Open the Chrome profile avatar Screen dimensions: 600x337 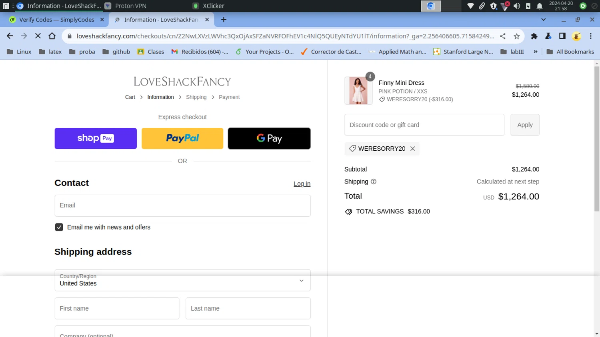pyautogui.click(x=576, y=36)
